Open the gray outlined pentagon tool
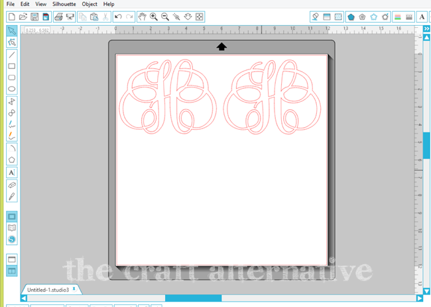The width and height of the screenshot is (431, 307). [x=362, y=17]
